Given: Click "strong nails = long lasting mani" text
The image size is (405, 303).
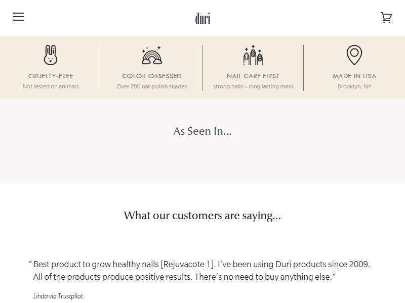Looking at the screenshot, I should pyautogui.click(x=253, y=86).
